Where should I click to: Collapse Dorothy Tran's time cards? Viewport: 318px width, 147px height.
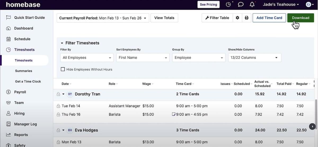coord(63,94)
